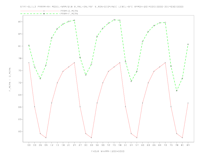205x158 pixels.
Task: Click the 'FHOUR VHHMM:1200>0000' axis title
Action: coord(108,151)
